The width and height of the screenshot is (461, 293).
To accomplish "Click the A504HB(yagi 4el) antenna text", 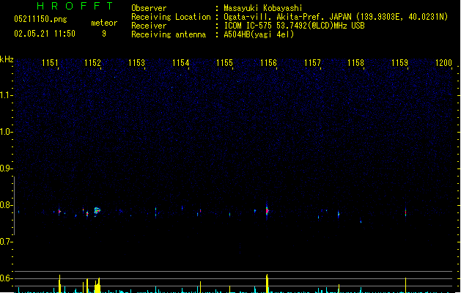I will tap(259, 34).
